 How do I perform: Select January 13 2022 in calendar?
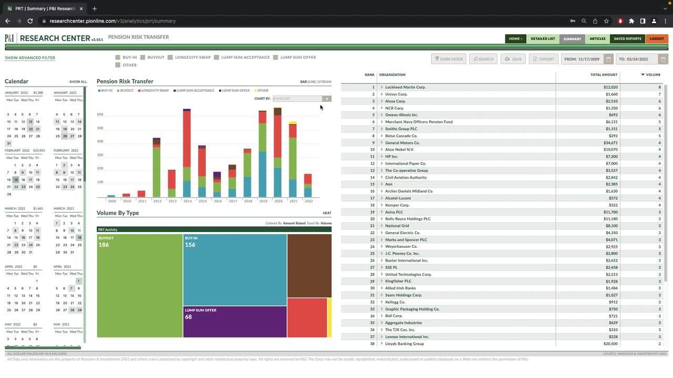(x=30, y=121)
